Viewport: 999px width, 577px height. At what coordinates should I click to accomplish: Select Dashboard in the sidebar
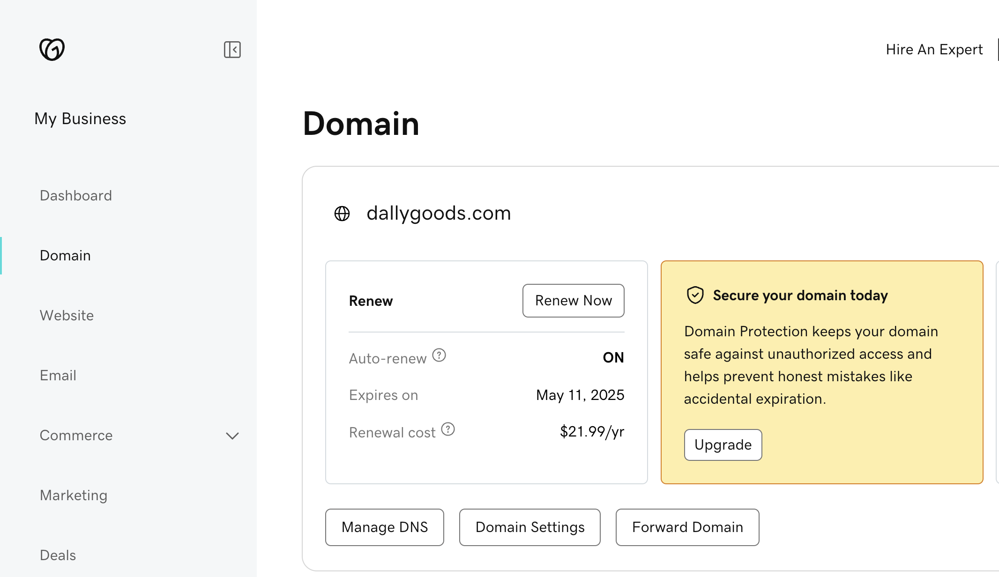pos(76,195)
